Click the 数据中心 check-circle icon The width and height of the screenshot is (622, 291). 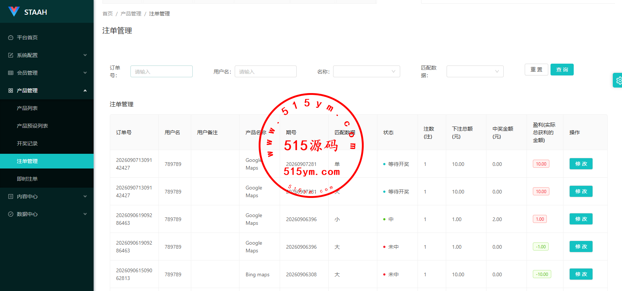11,214
